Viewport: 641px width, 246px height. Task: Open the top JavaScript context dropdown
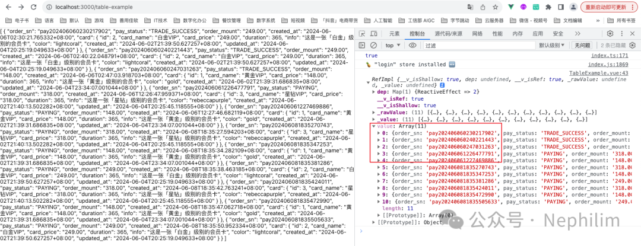[x=393, y=45]
